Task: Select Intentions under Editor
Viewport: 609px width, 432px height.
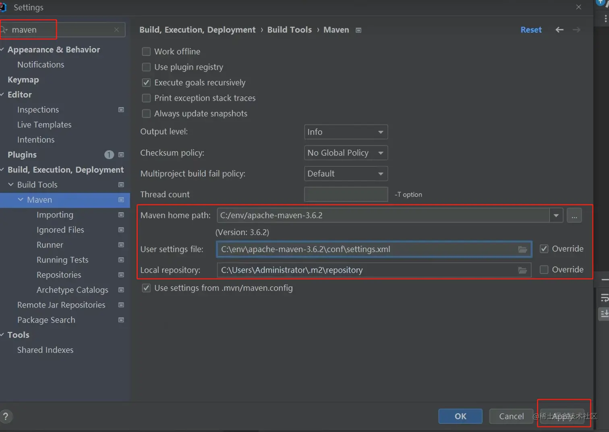Action: click(36, 140)
